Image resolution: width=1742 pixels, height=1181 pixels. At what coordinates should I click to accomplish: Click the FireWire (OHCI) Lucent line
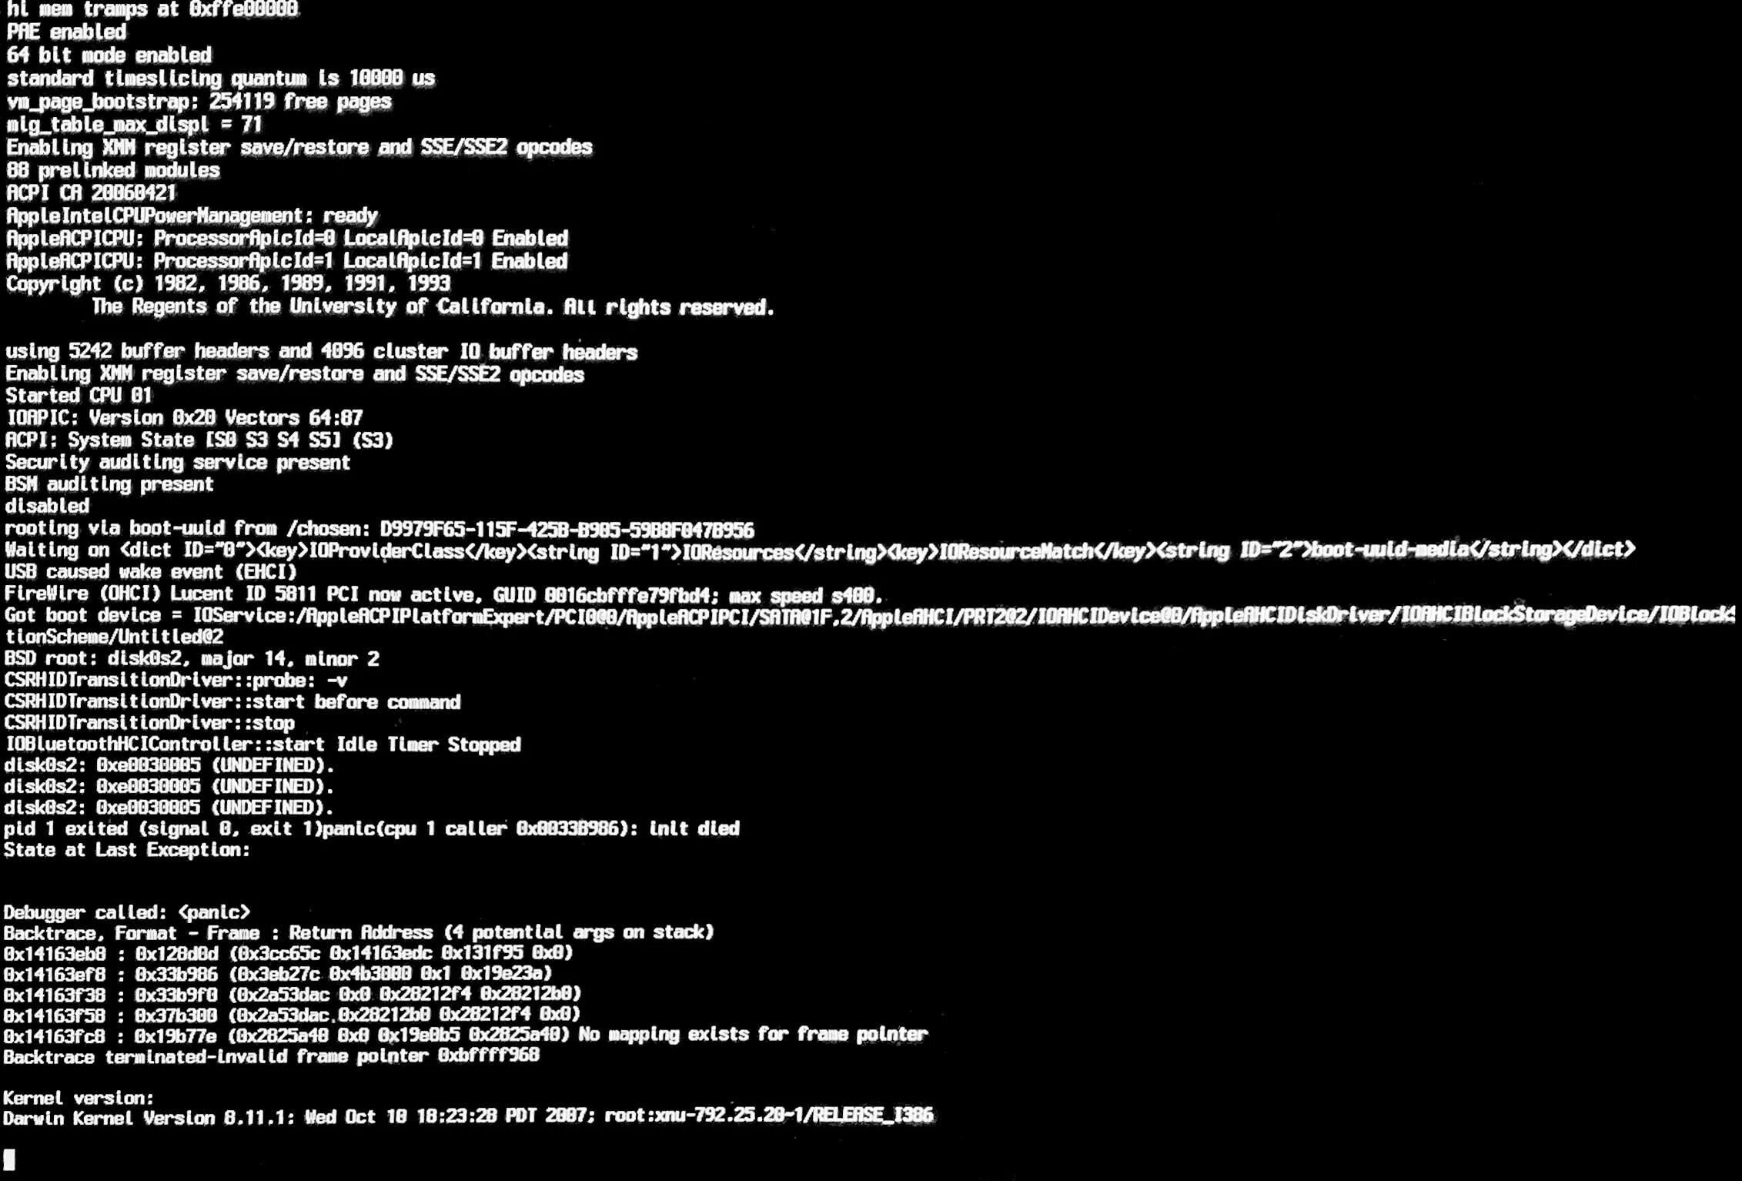pyautogui.click(x=443, y=594)
